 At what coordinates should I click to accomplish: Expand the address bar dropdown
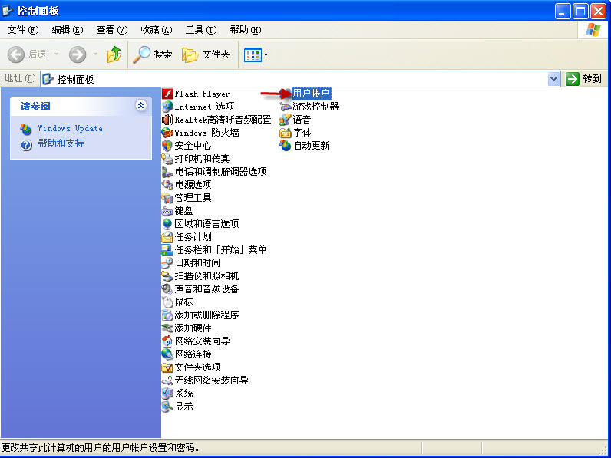[x=553, y=79]
